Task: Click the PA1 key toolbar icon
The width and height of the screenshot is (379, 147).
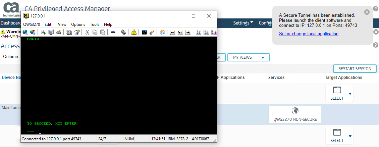Action: pyautogui.click(x=199, y=32)
